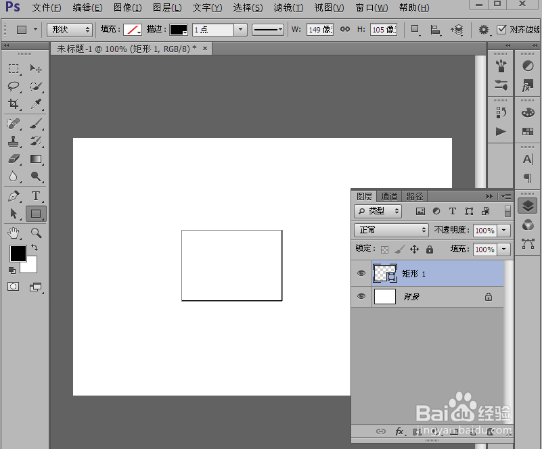Viewport: 542px width, 449px height.
Task: Select the Path Selection tool
Action: (14, 214)
